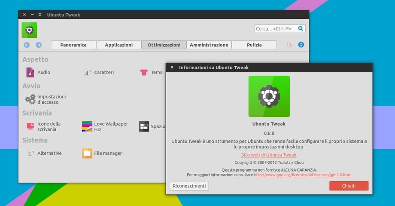Open the Love Wallpaper HD icon
Viewport: 395px width, 206px height.
coord(87,126)
